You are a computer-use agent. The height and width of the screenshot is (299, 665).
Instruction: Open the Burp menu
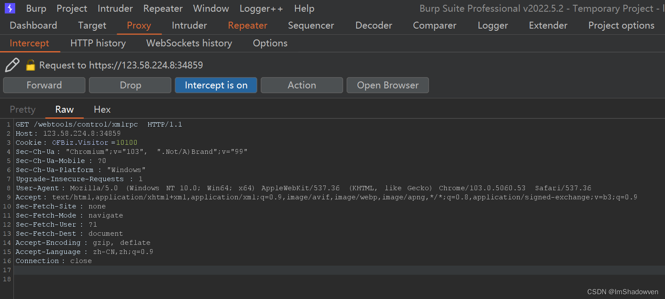(36, 8)
